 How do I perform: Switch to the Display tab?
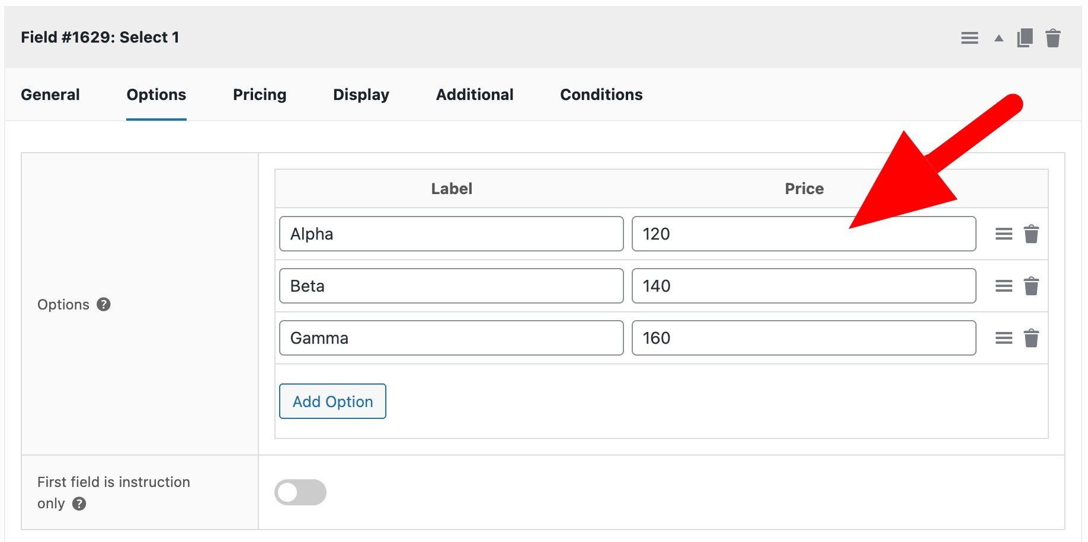(361, 95)
